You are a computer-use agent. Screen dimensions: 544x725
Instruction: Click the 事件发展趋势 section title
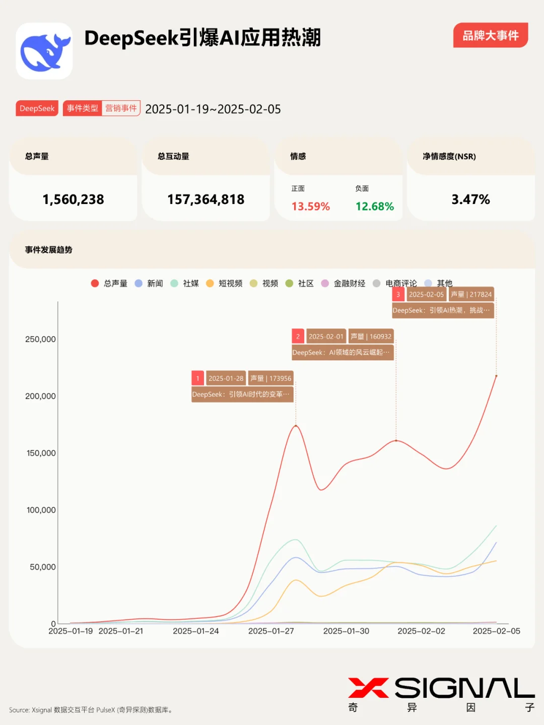click(49, 250)
